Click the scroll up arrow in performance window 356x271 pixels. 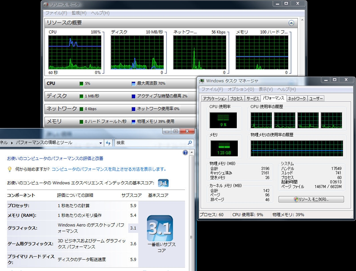(192, 152)
